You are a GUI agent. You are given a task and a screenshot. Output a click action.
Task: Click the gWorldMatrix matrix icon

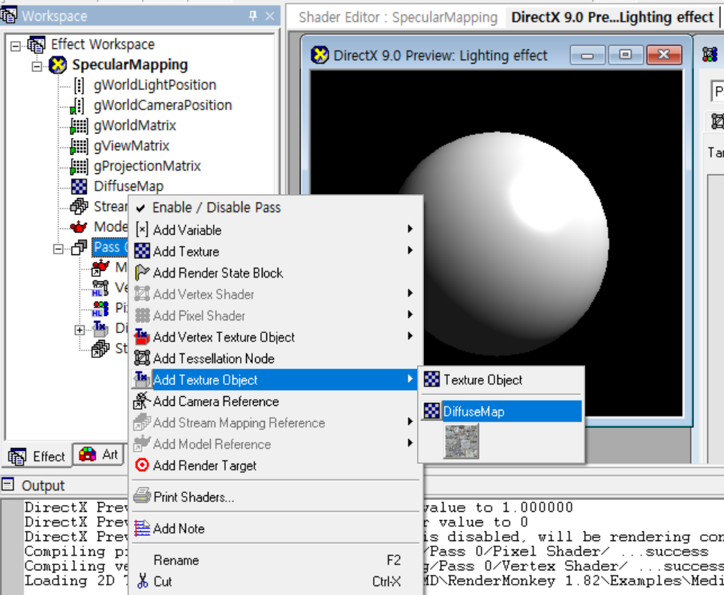click(x=79, y=126)
